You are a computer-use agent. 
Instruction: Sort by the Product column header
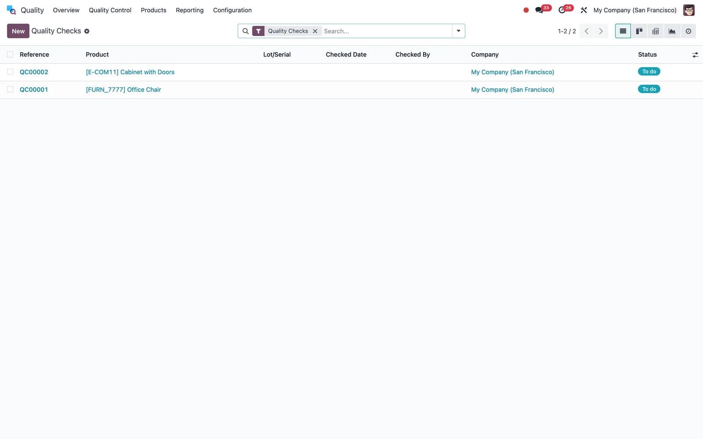click(x=97, y=54)
